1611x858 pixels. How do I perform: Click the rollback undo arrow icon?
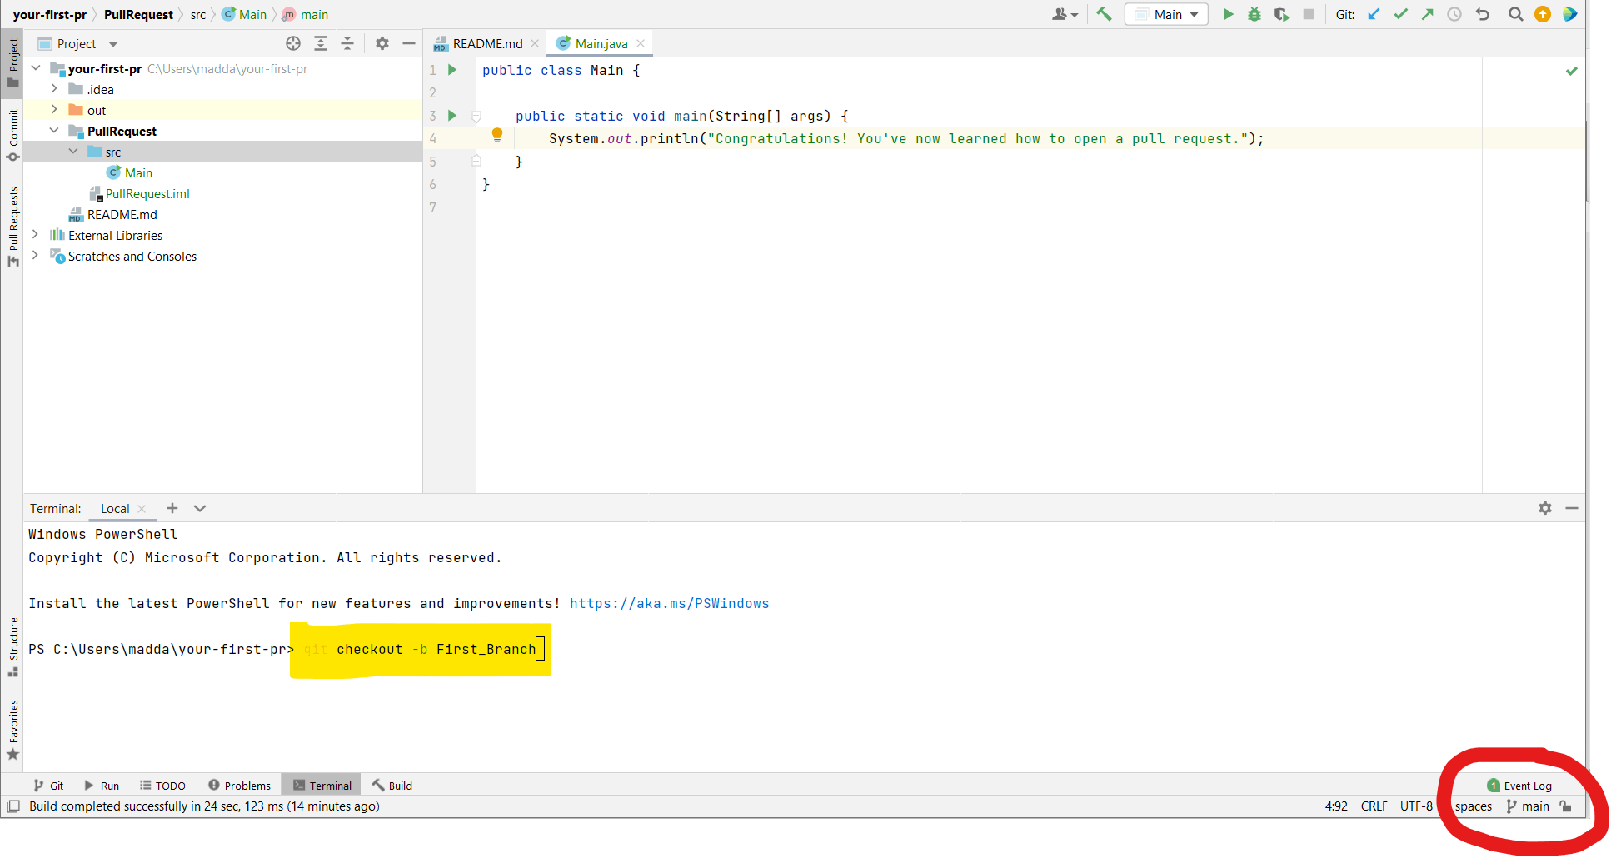point(1483,14)
